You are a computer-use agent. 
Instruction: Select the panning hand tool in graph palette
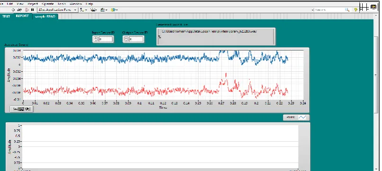27,109
